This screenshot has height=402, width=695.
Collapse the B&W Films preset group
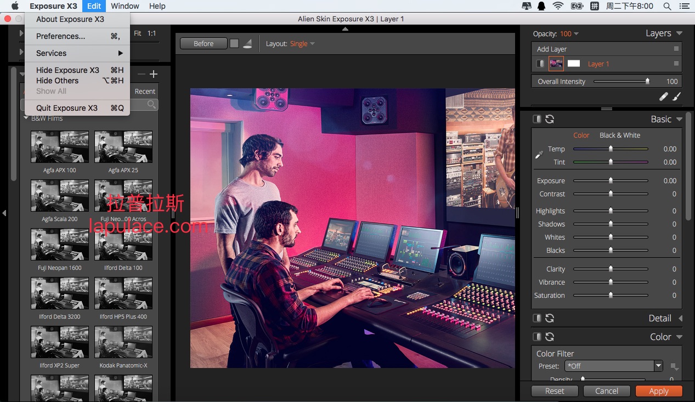[x=26, y=118]
